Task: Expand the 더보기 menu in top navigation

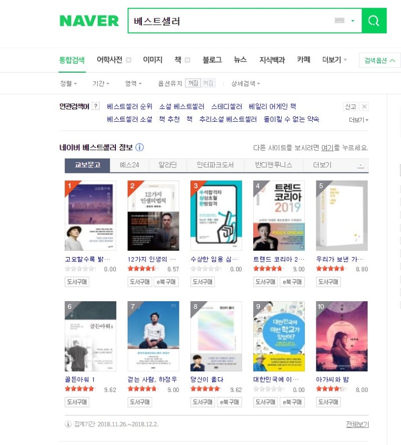Action: (x=334, y=60)
